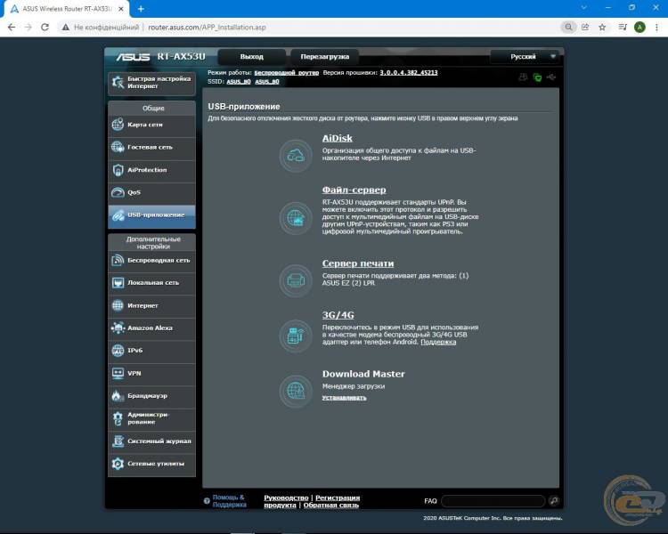Image resolution: width=668 pixels, height=534 pixels.
Task: Click the Обратная связь footer link
Action: (x=331, y=505)
